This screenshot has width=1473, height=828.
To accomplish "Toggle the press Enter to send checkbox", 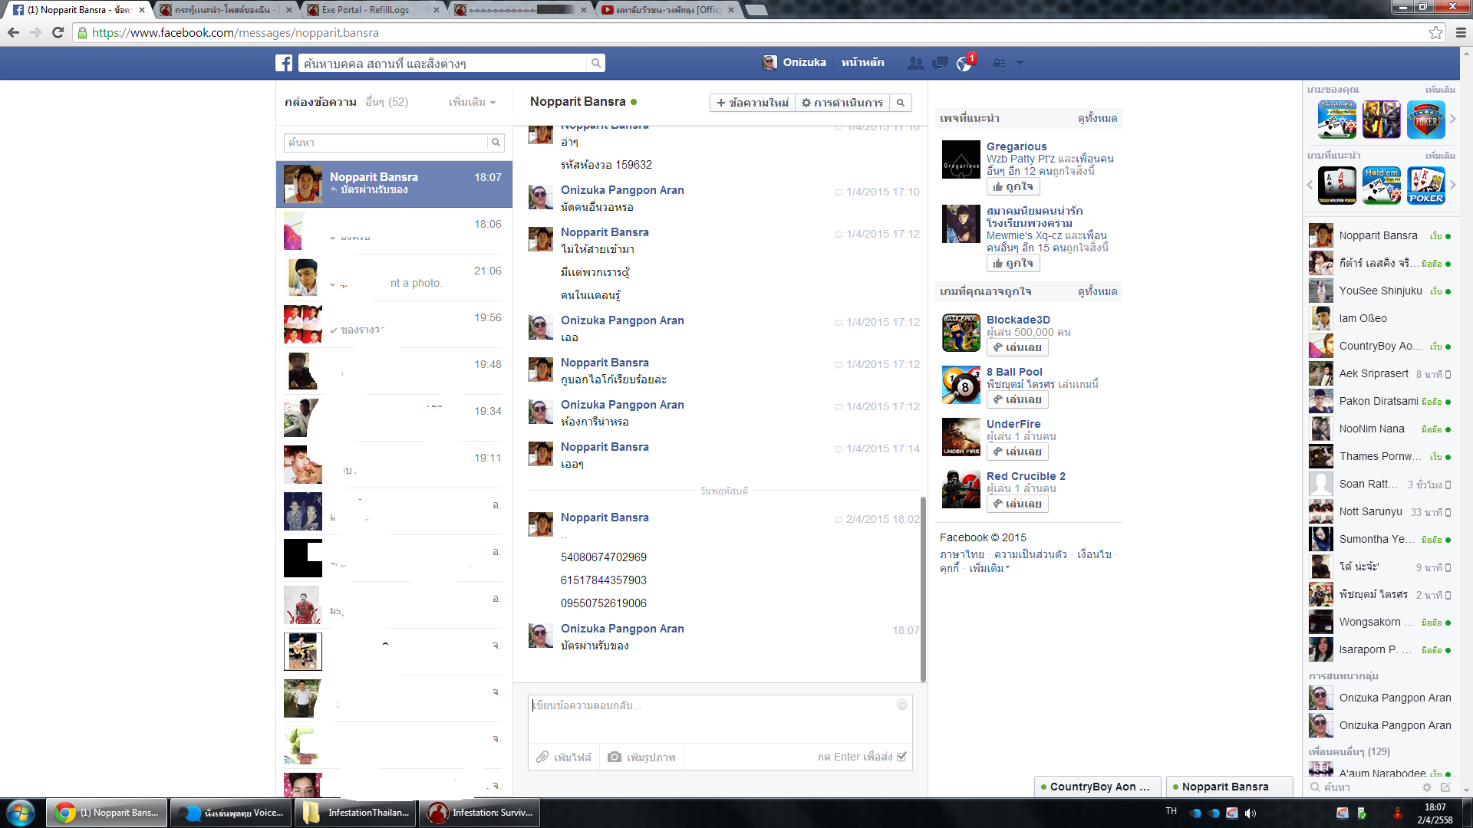I will [x=902, y=757].
